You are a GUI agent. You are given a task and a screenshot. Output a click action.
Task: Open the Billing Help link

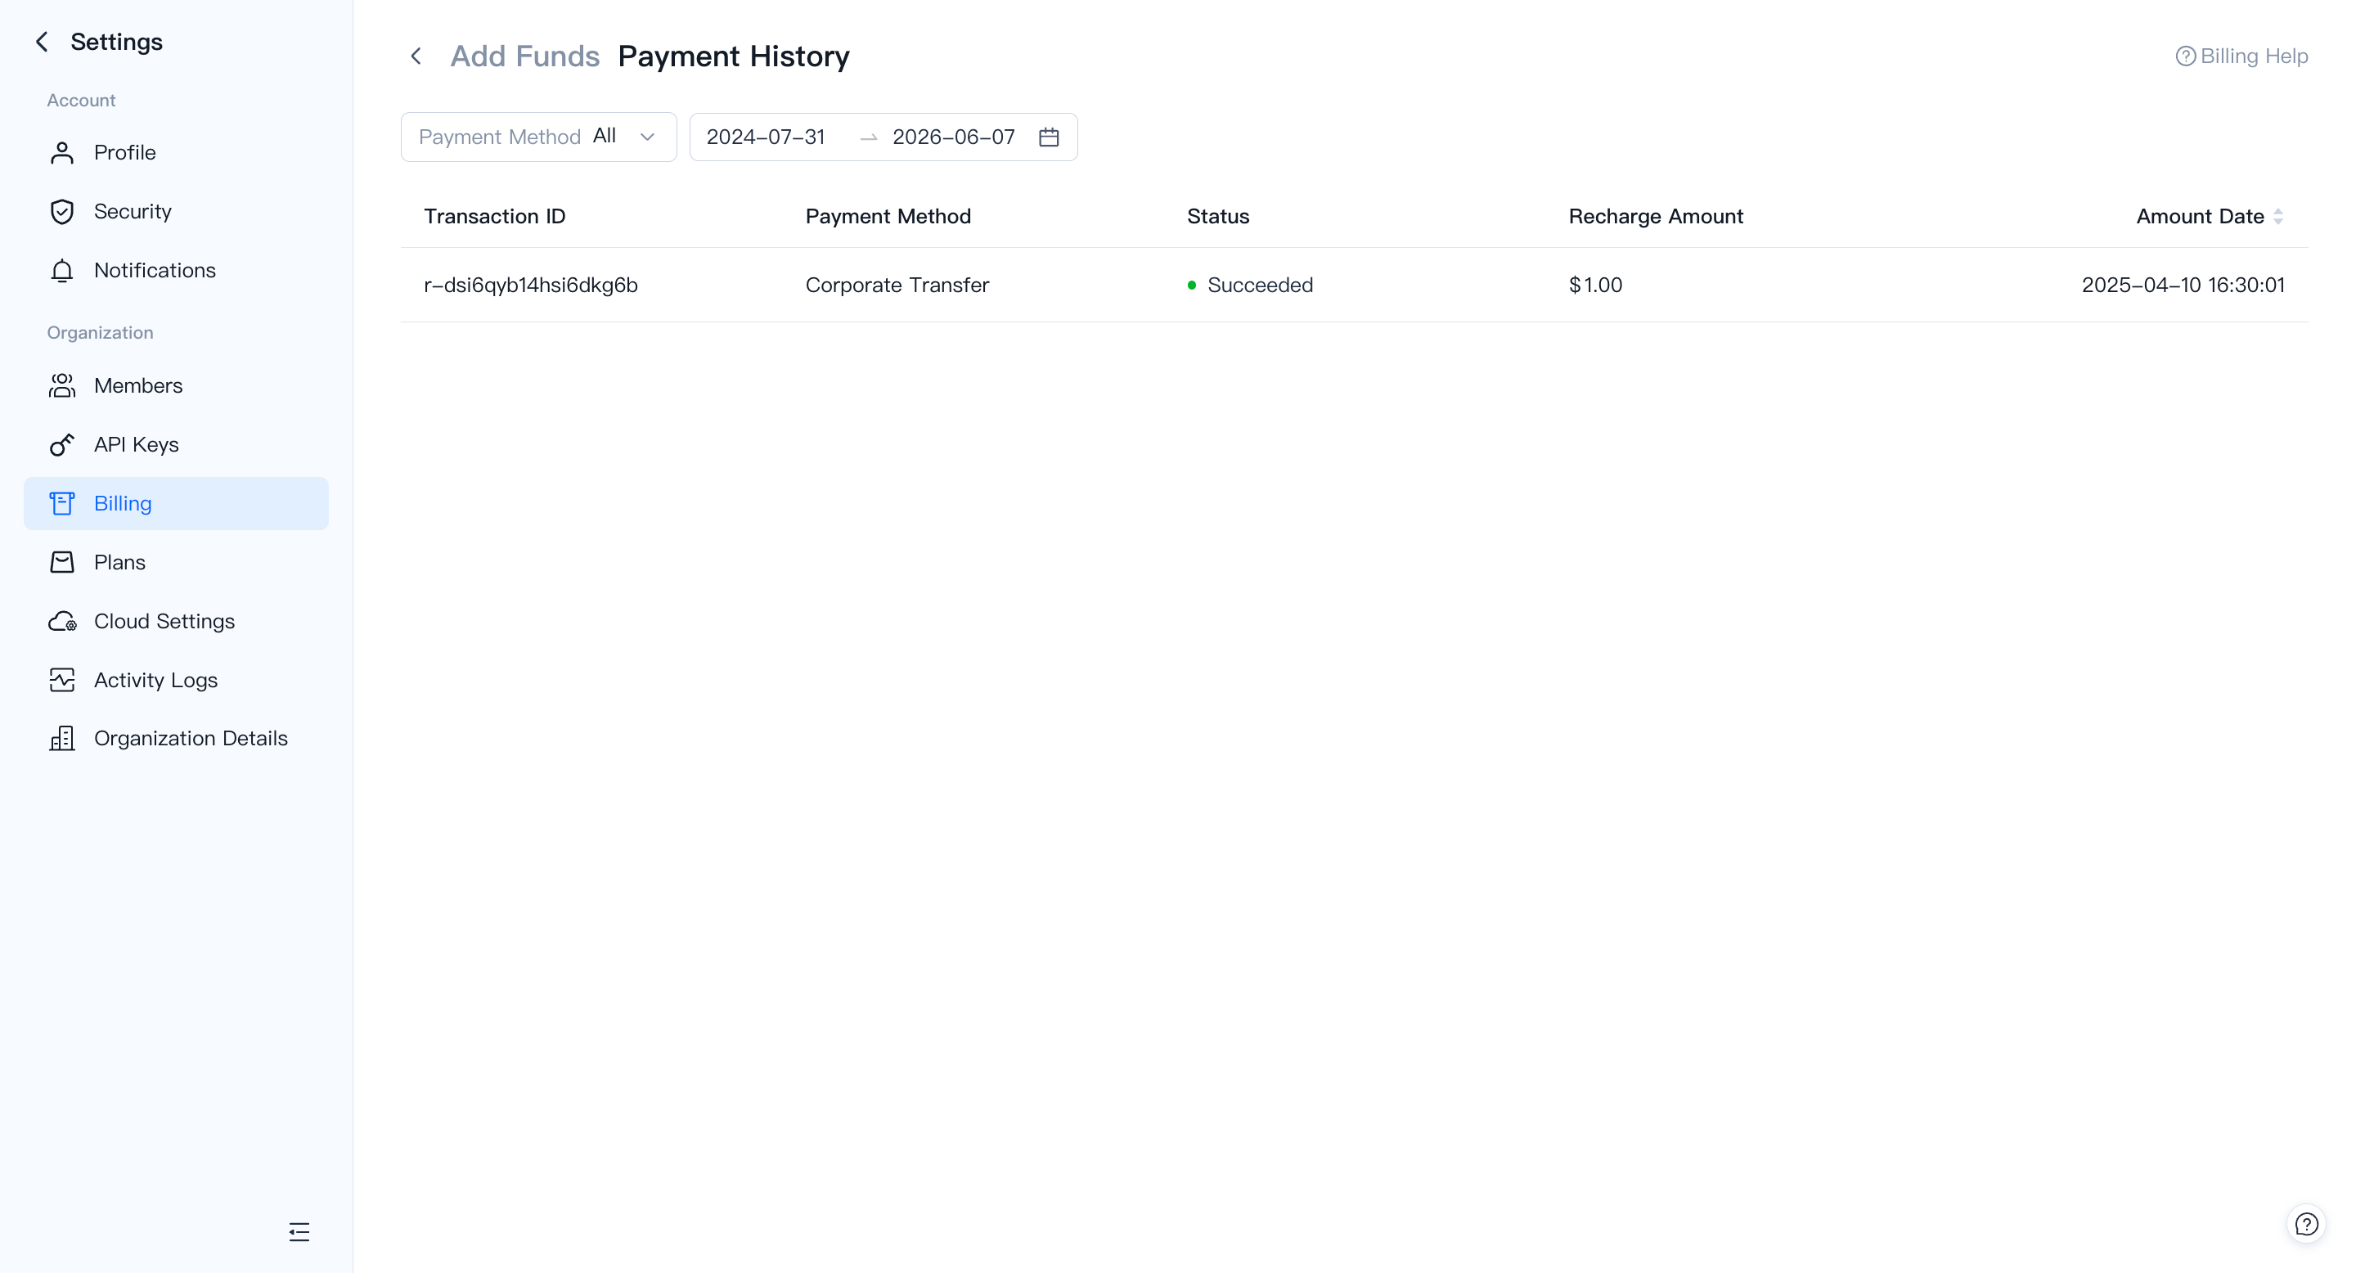tap(2241, 56)
